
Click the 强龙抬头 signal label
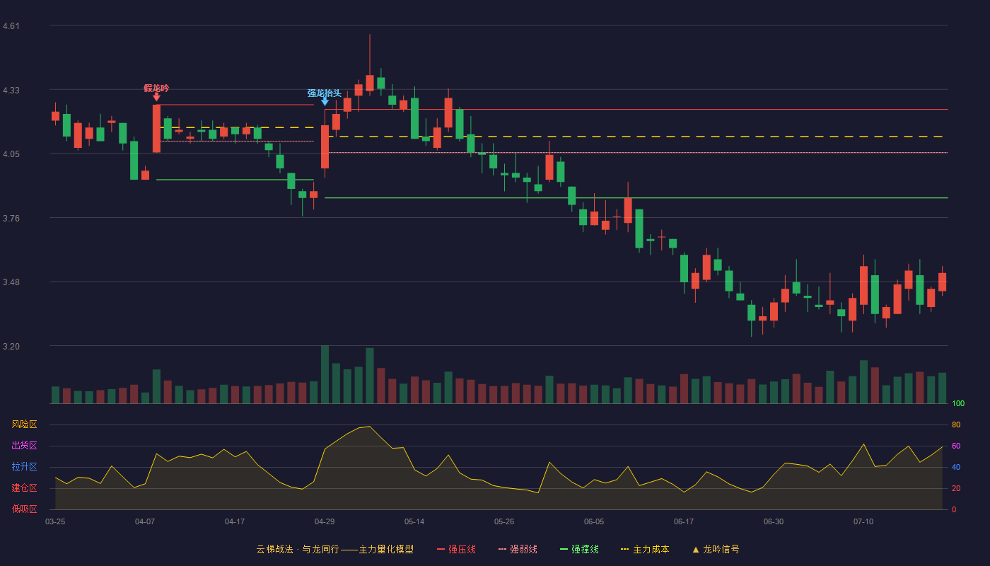click(x=325, y=93)
